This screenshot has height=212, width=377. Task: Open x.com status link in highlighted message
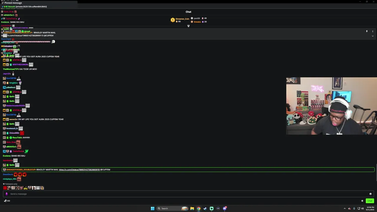tap(79, 170)
